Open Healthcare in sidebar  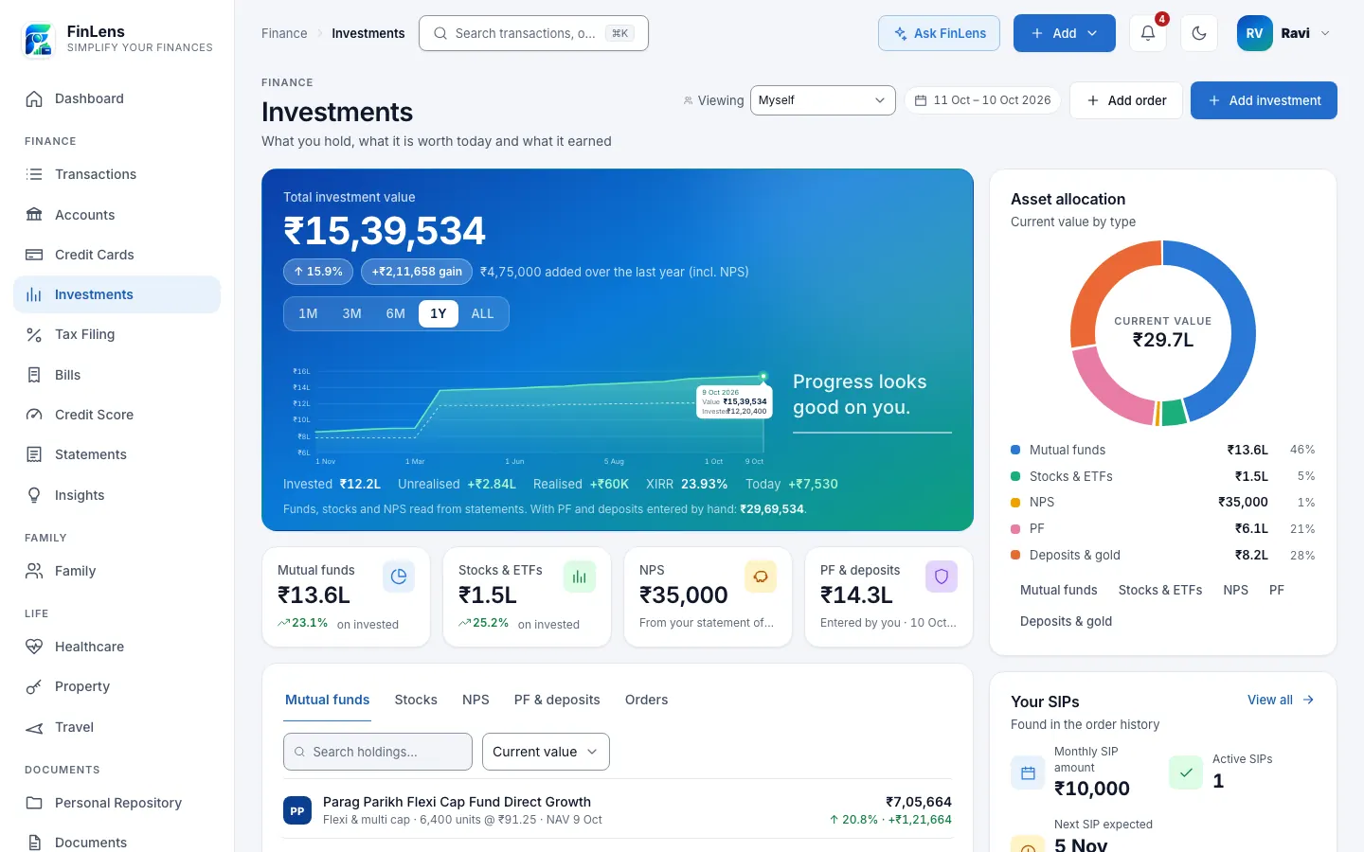117,647
